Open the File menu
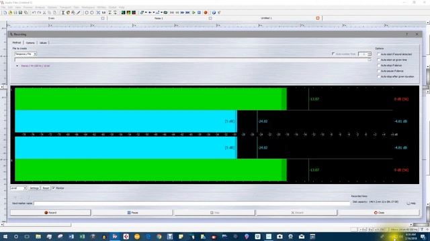Viewport: 430px width, 241px height. click(3, 7)
